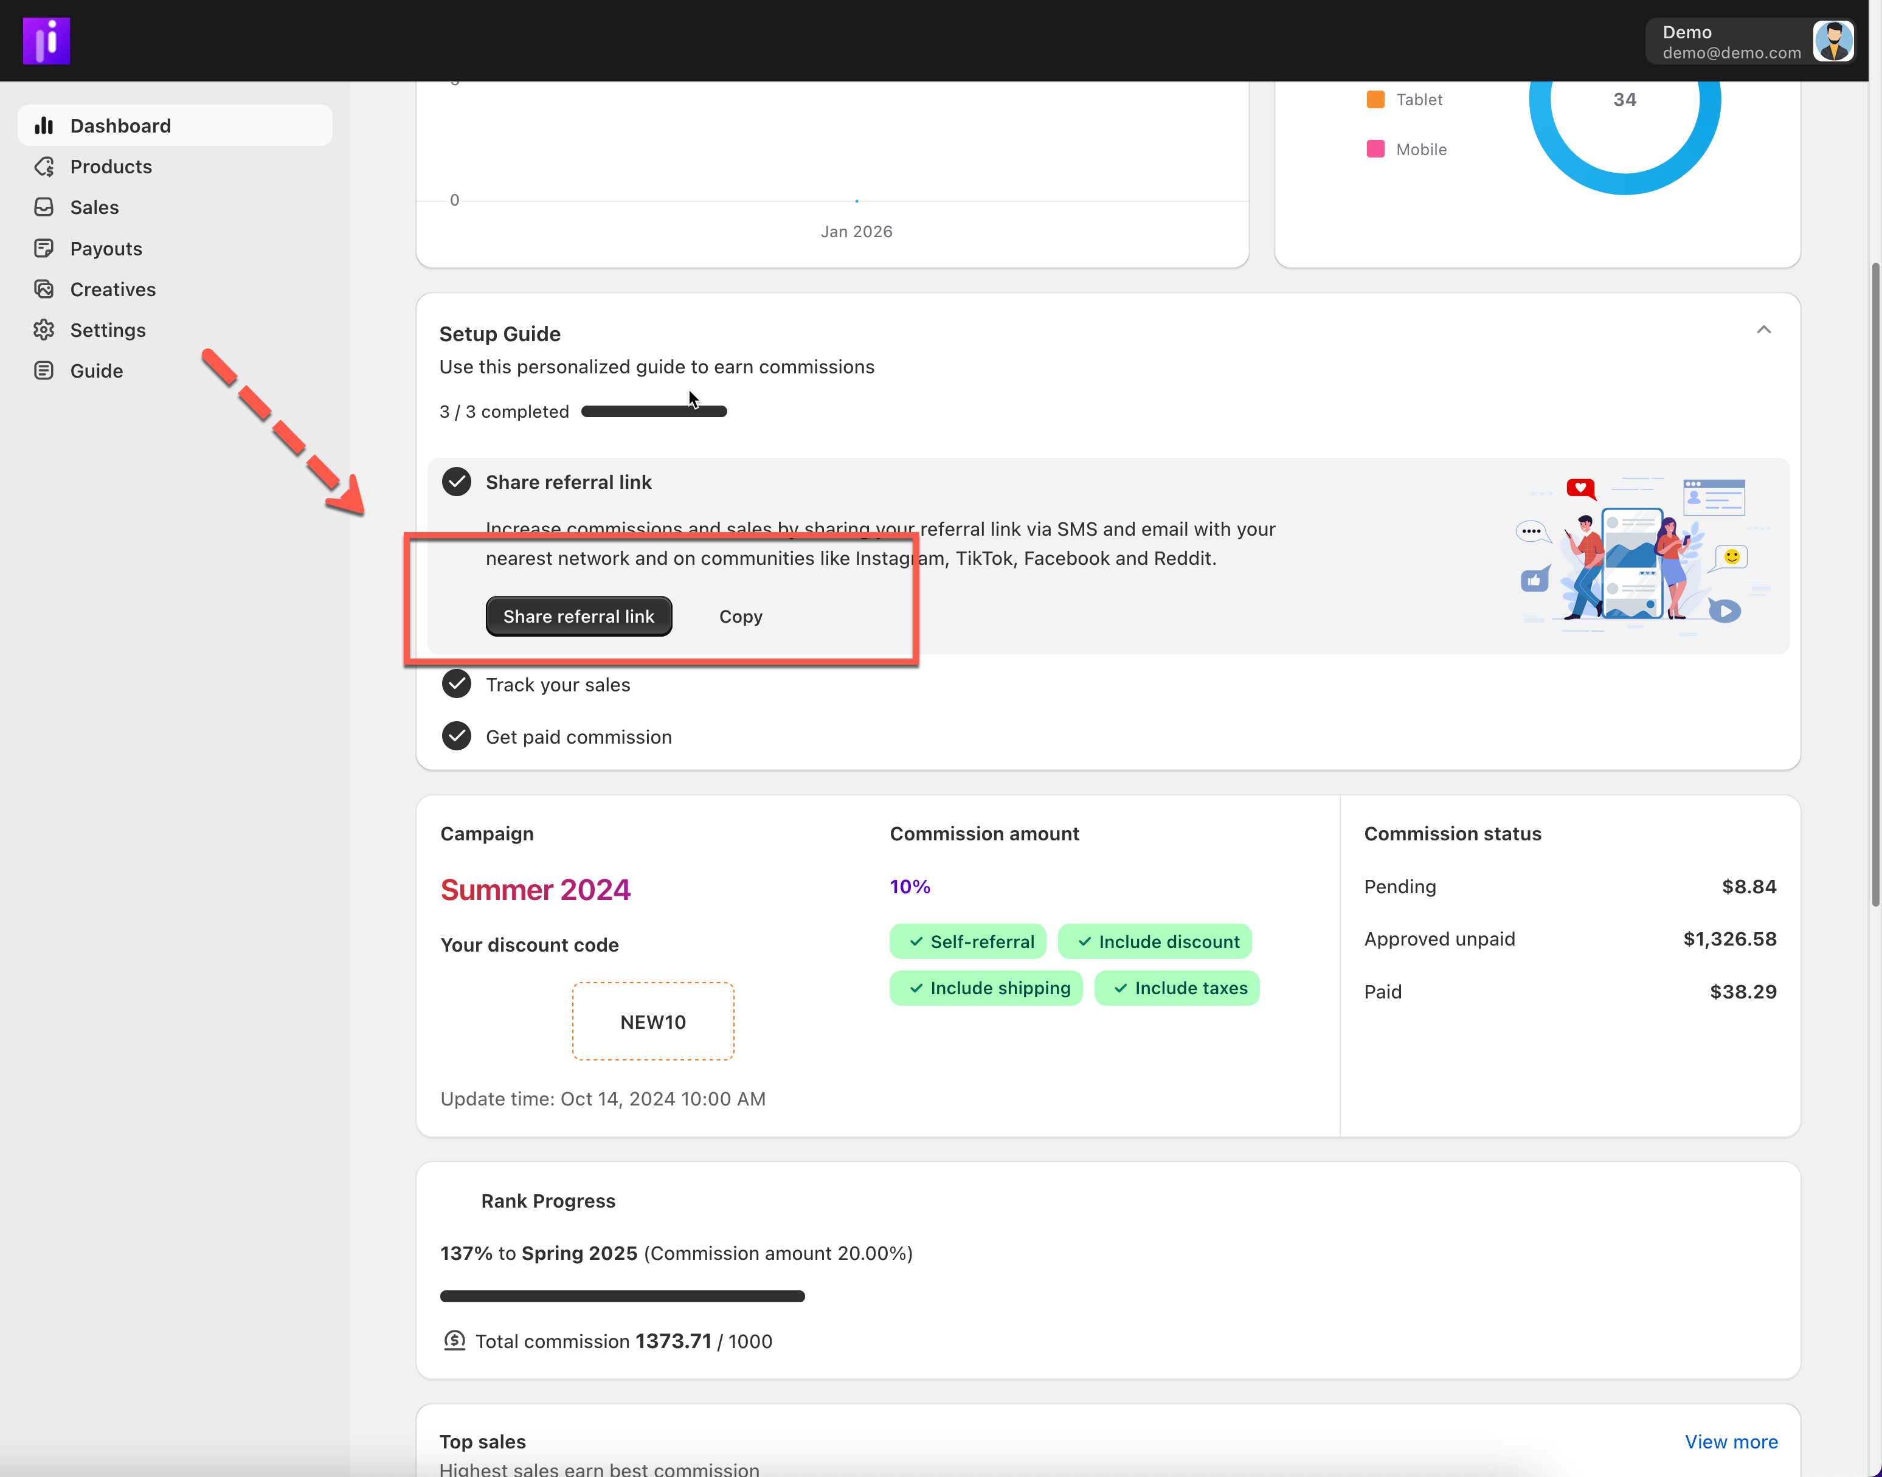This screenshot has height=1477, width=1882.
Task: Click the Demo user avatar
Action: coord(1833,41)
